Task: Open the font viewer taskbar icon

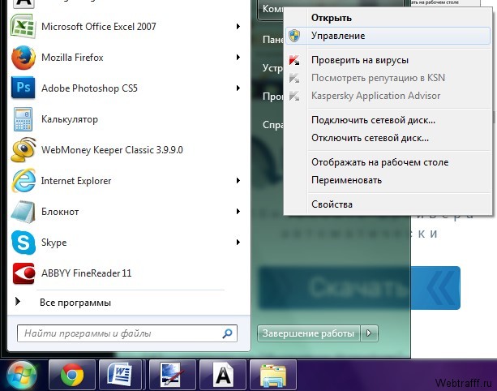Action: point(223,375)
